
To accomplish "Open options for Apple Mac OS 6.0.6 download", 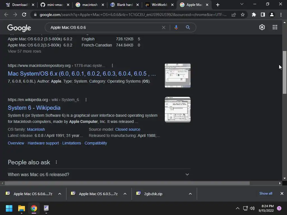I will coord(60,194).
